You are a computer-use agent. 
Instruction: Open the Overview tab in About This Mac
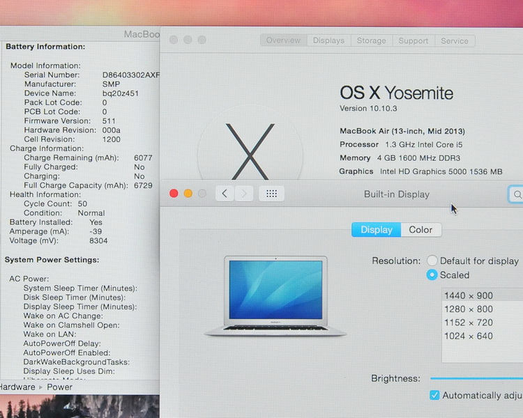click(284, 40)
